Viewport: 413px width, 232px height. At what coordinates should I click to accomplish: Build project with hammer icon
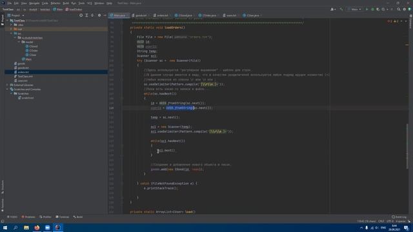point(341,9)
